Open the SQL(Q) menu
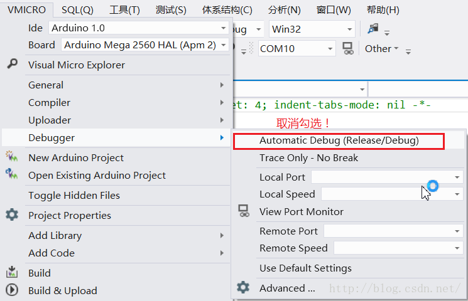 [x=77, y=10]
